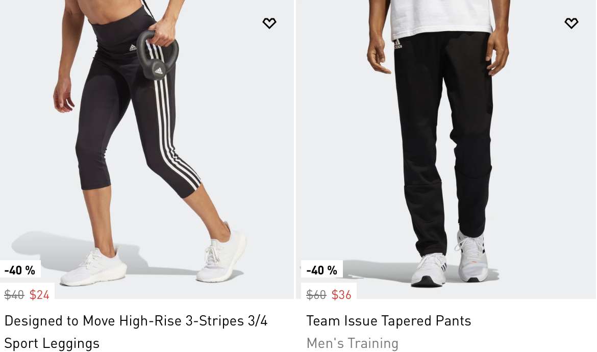Click the -40 % badge on the leggings
Image resolution: width=597 pixels, height=352 pixels.
click(x=20, y=270)
